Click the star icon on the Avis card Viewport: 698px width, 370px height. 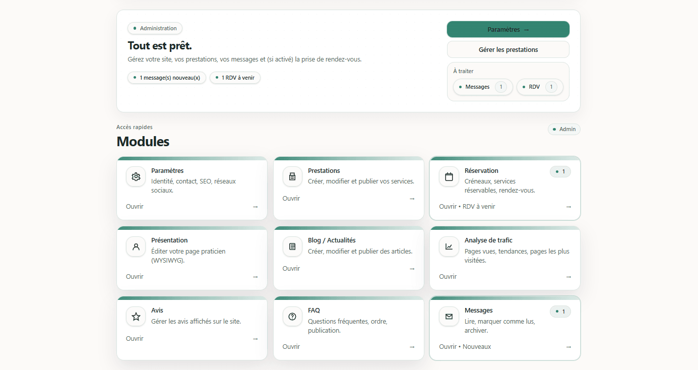point(136,317)
